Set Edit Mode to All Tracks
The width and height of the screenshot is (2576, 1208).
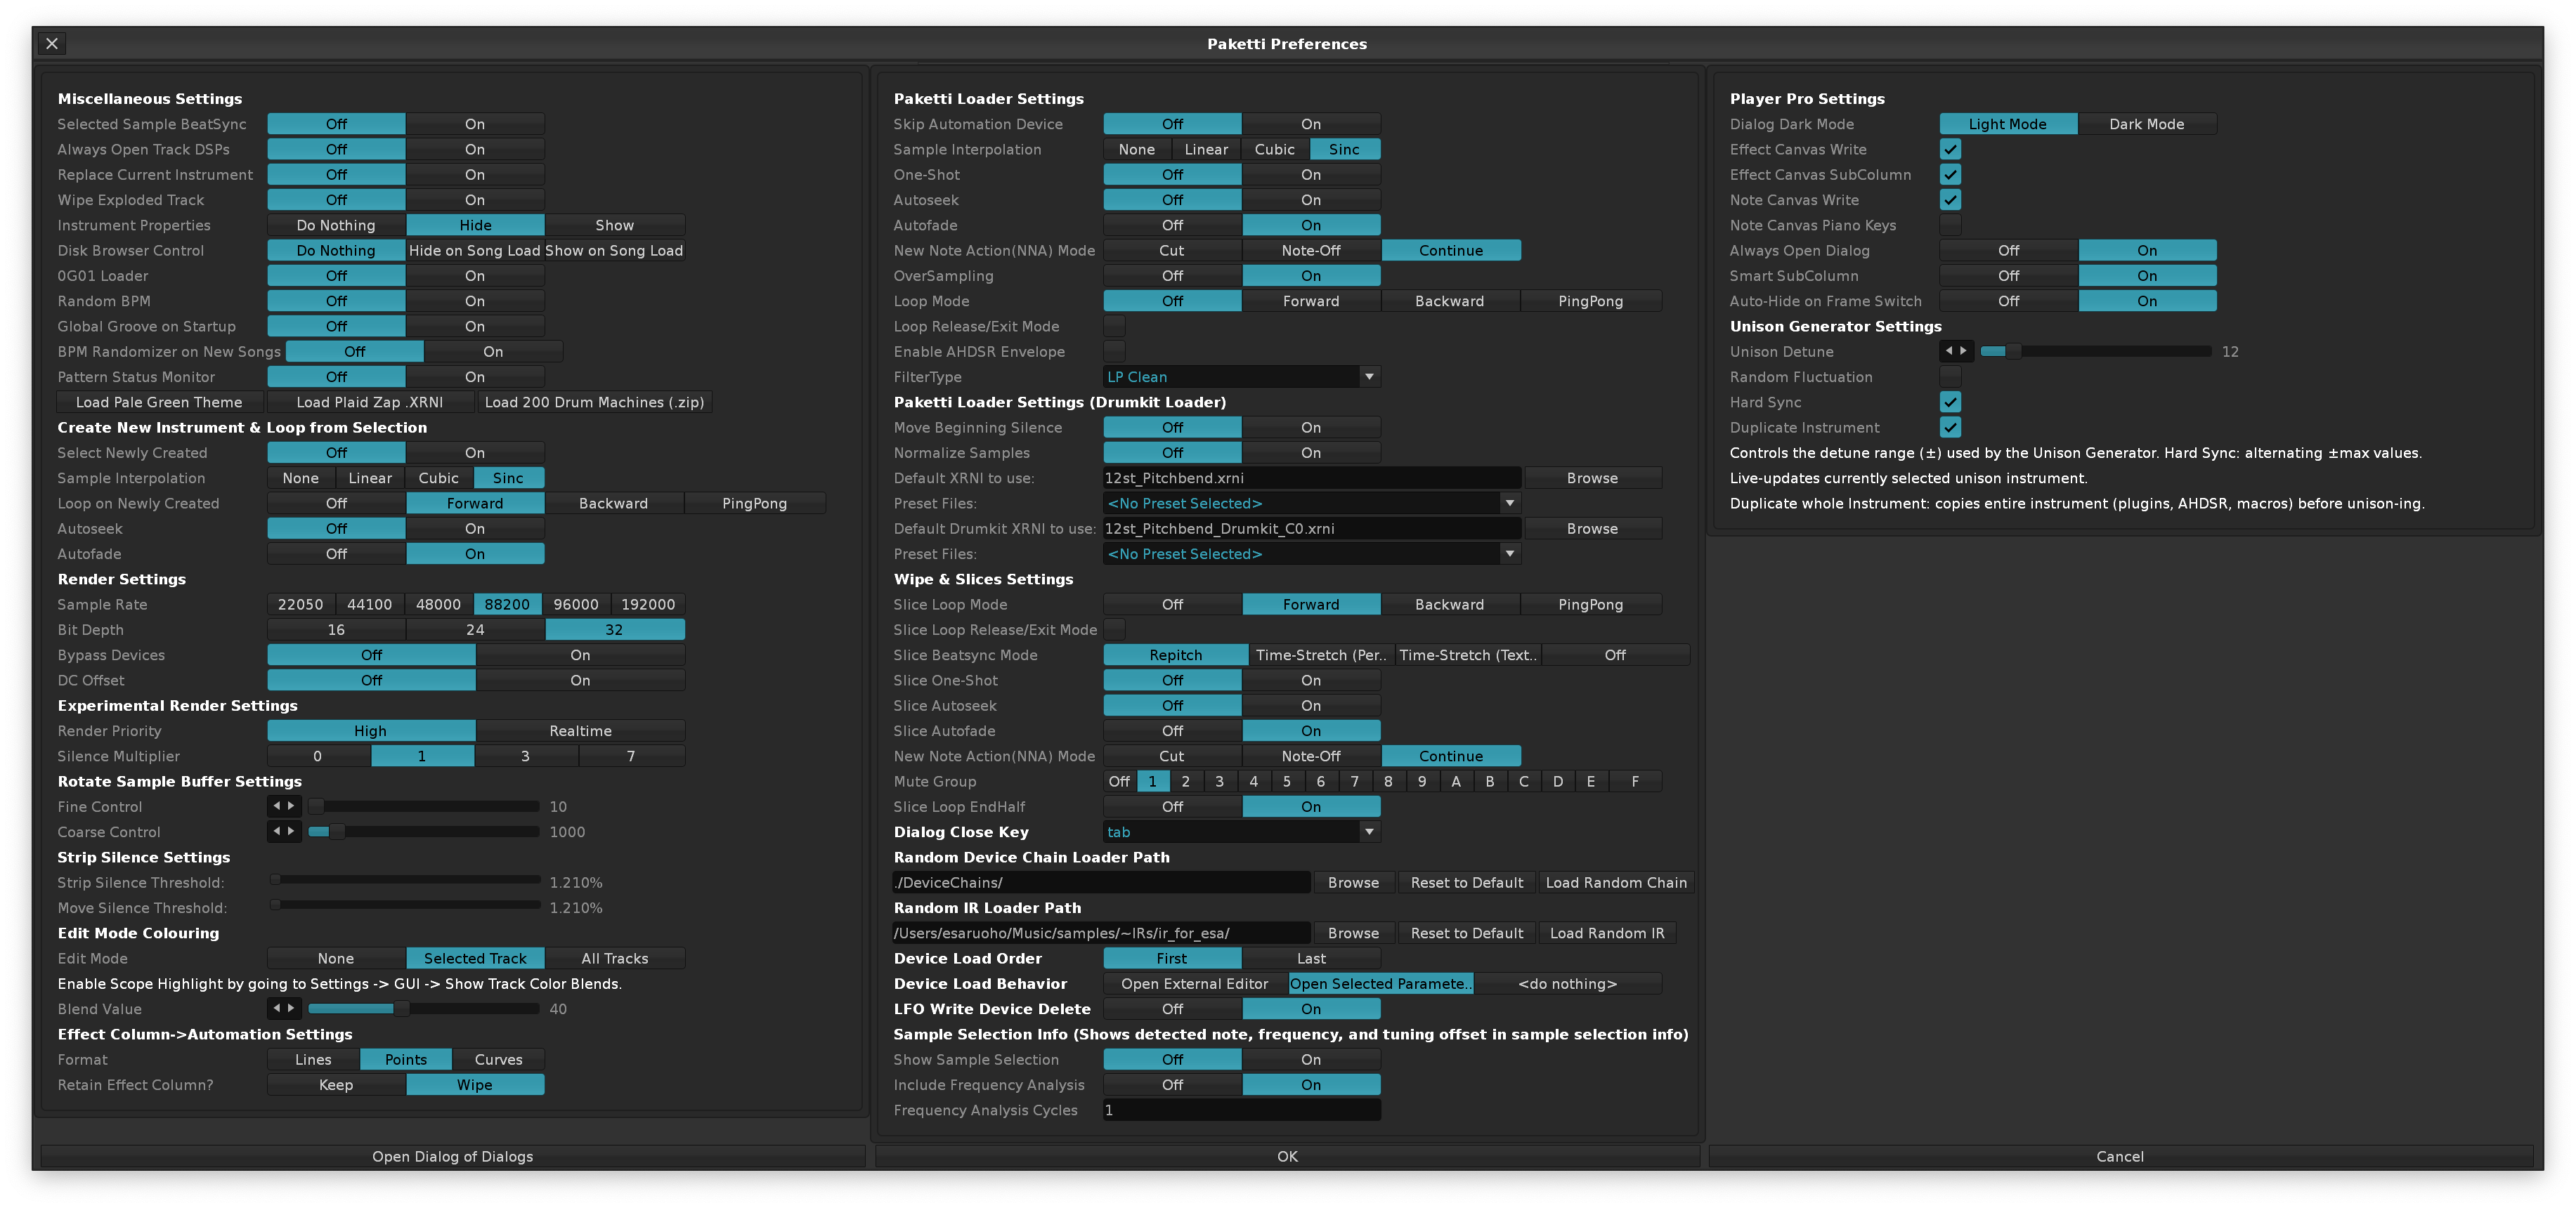pyautogui.click(x=615, y=958)
